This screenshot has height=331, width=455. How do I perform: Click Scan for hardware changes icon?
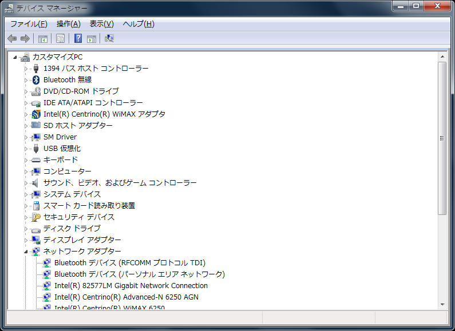pos(109,38)
